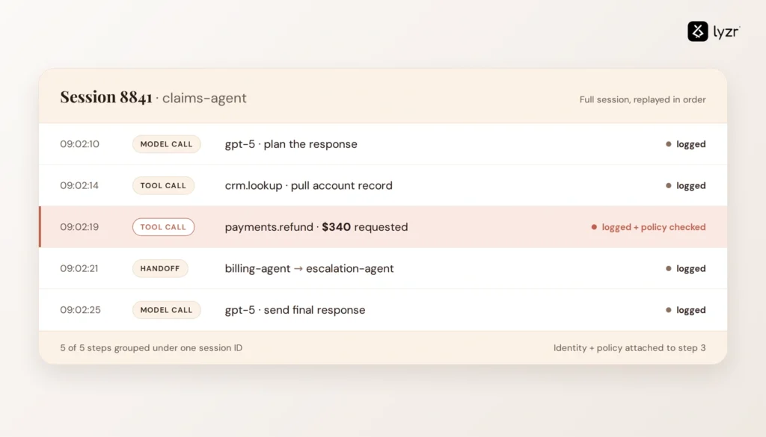Click the bold $340 amount

click(x=336, y=227)
